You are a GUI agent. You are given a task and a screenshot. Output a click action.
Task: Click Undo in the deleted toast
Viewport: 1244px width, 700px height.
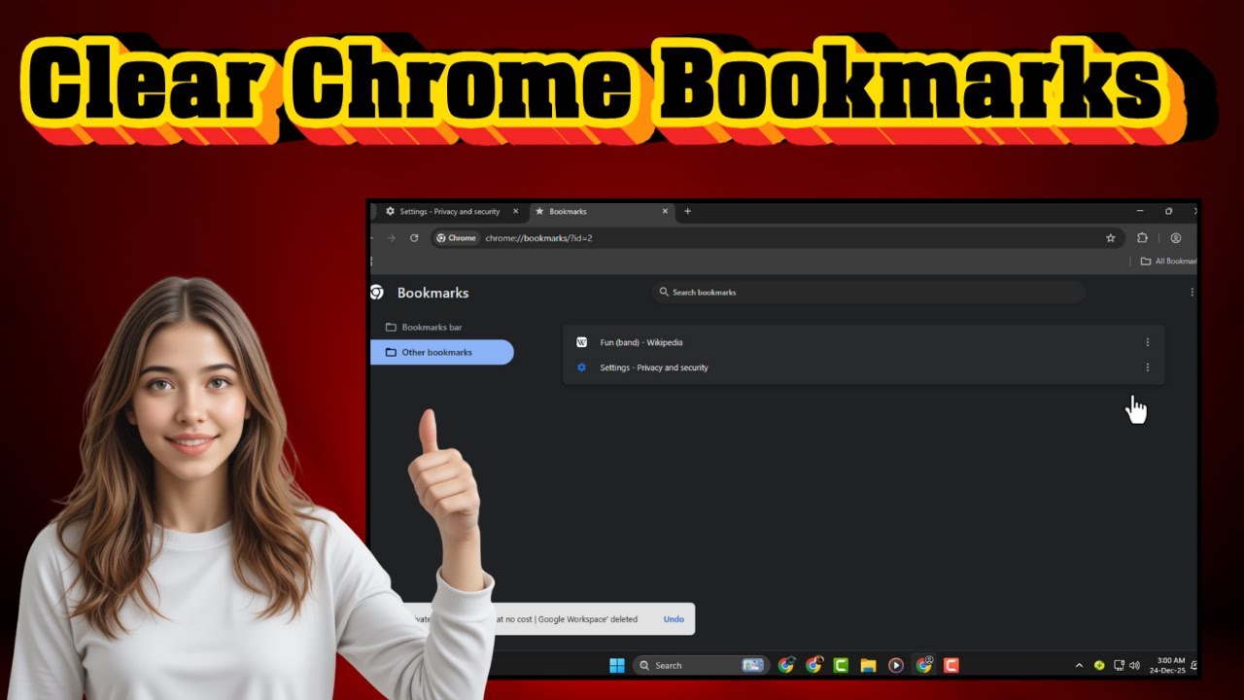pyautogui.click(x=674, y=619)
